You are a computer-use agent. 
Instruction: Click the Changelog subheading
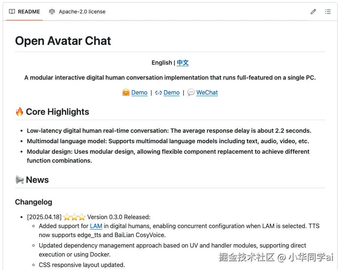point(34,202)
